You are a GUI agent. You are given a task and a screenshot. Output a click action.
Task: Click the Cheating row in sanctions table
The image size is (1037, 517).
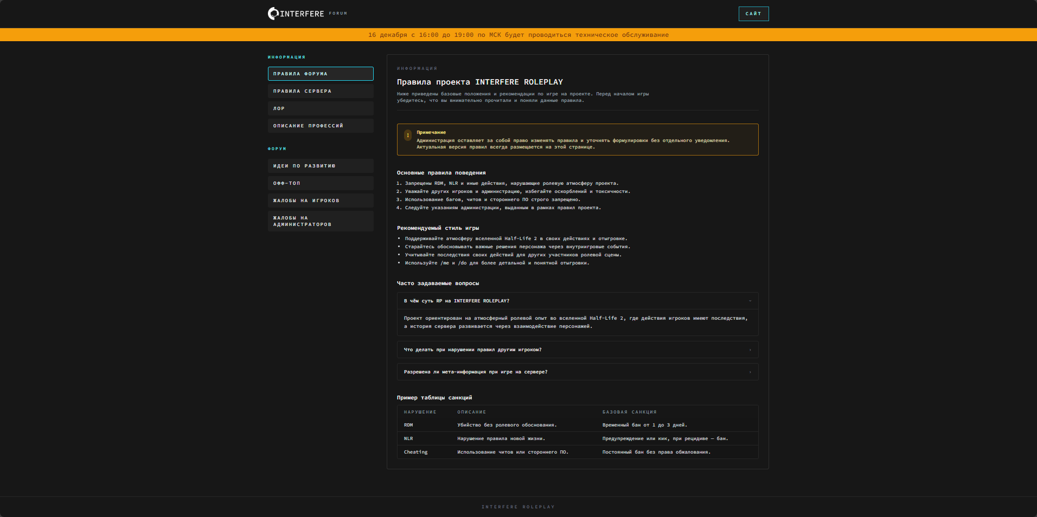tap(577, 452)
